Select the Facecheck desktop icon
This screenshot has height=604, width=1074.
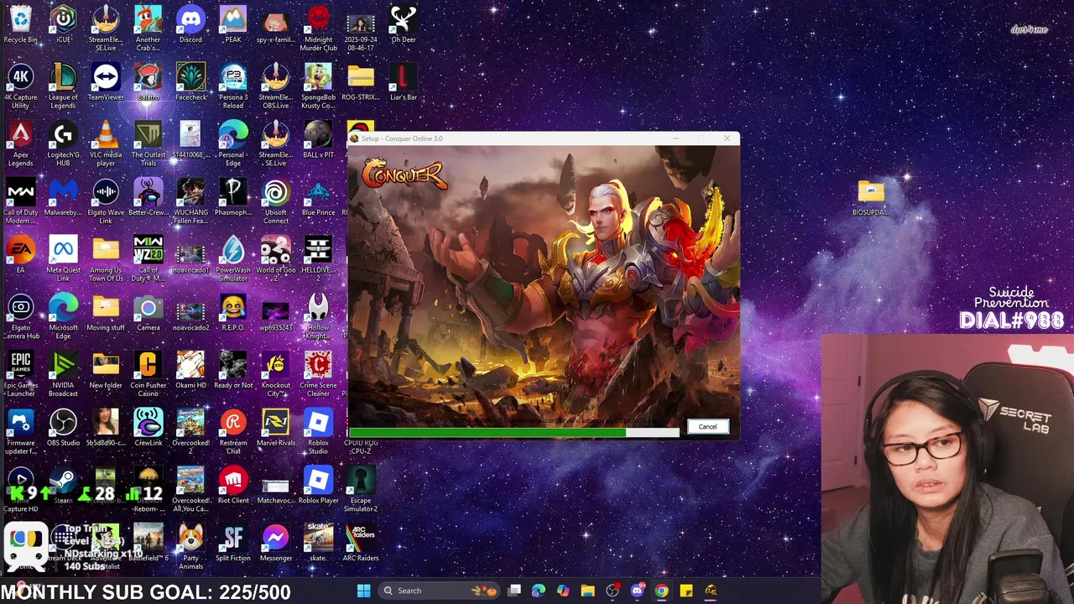tap(190, 81)
